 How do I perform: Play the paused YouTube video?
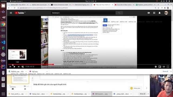coord(14,67)
